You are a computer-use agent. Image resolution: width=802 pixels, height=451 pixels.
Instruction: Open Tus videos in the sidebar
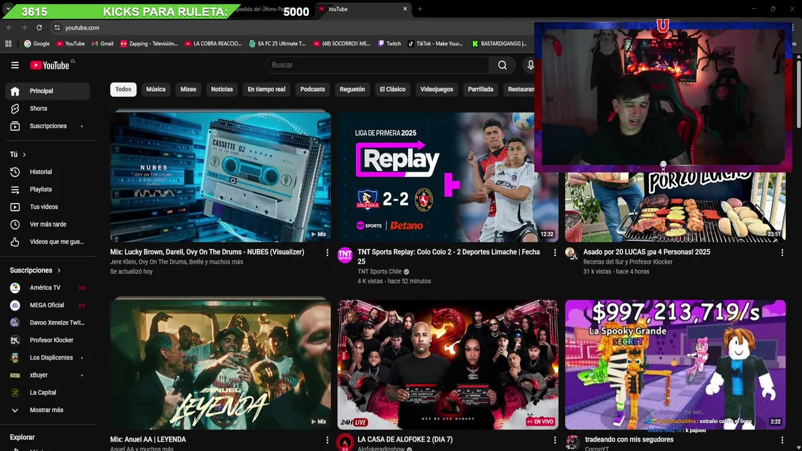coord(48,207)
